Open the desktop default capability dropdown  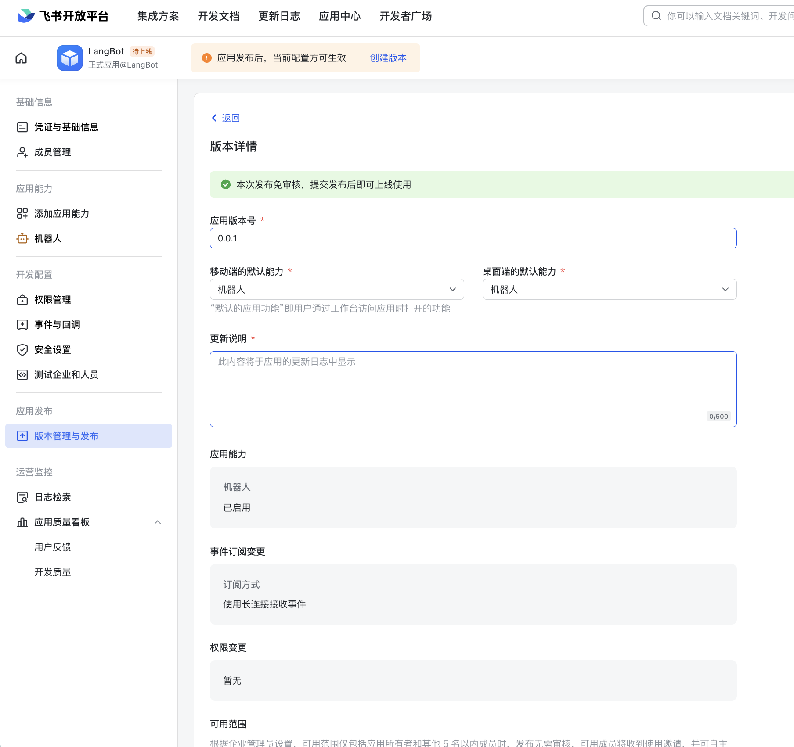point(609,290)
